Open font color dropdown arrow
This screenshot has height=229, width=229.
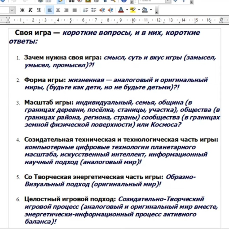[x=127, y=10]
